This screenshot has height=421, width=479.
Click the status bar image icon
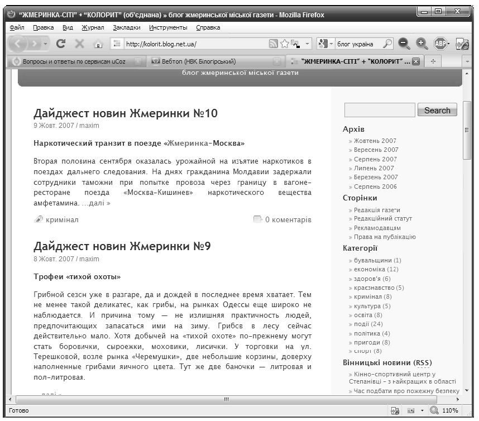[411, 410]
